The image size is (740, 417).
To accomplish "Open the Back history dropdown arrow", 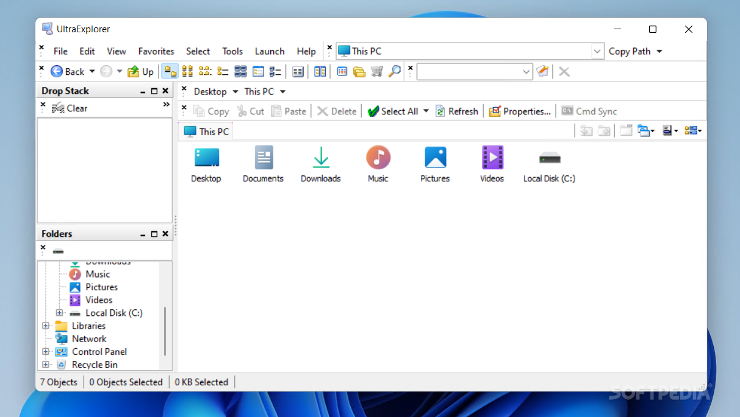I will point(92,71).
